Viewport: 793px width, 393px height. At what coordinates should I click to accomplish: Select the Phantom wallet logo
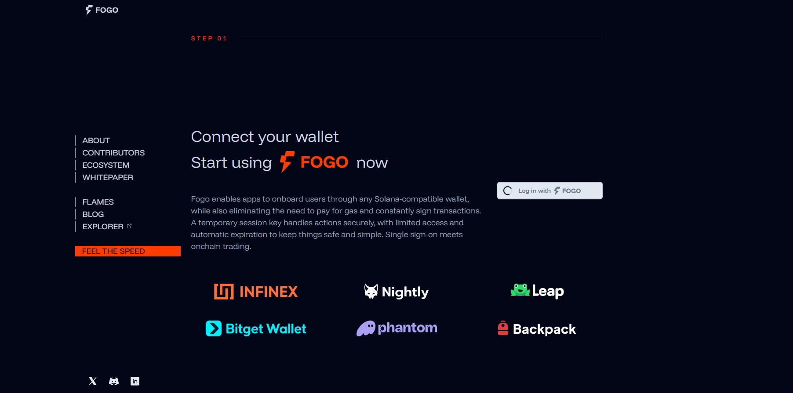tap(396, 328)
